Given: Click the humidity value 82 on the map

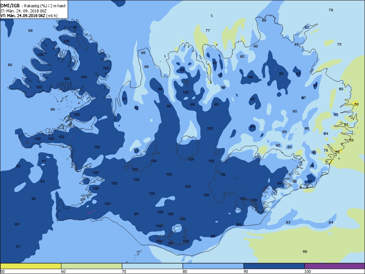Looking at the screenshot, I should [x=307, y=27].
